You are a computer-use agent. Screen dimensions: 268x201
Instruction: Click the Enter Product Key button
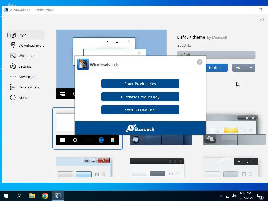click(140, 84)
